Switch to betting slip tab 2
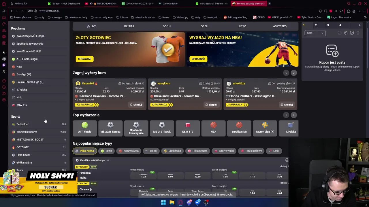Image resolution: width=369 pixels, height=207 pixels. click(316, 25)
